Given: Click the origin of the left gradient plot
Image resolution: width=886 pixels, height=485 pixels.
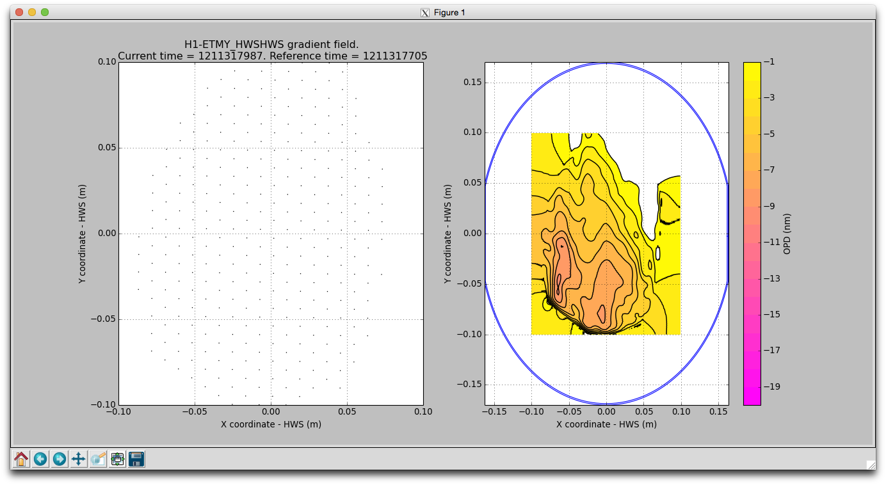Looking at the screenshot, I should [x=271, y=234].
